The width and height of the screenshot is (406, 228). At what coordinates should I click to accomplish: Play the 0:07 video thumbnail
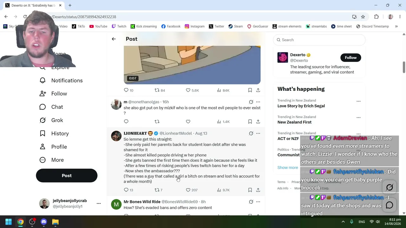pyautogui.click(x=192, y=65)
